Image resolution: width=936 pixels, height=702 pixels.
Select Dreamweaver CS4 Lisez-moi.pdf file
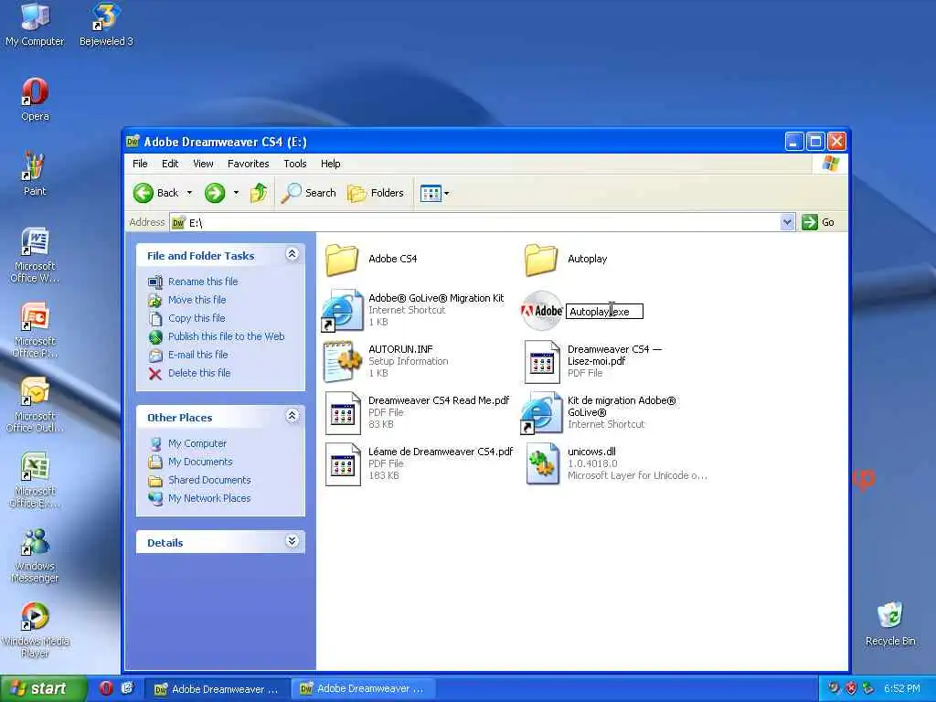[x=592, y=361]
